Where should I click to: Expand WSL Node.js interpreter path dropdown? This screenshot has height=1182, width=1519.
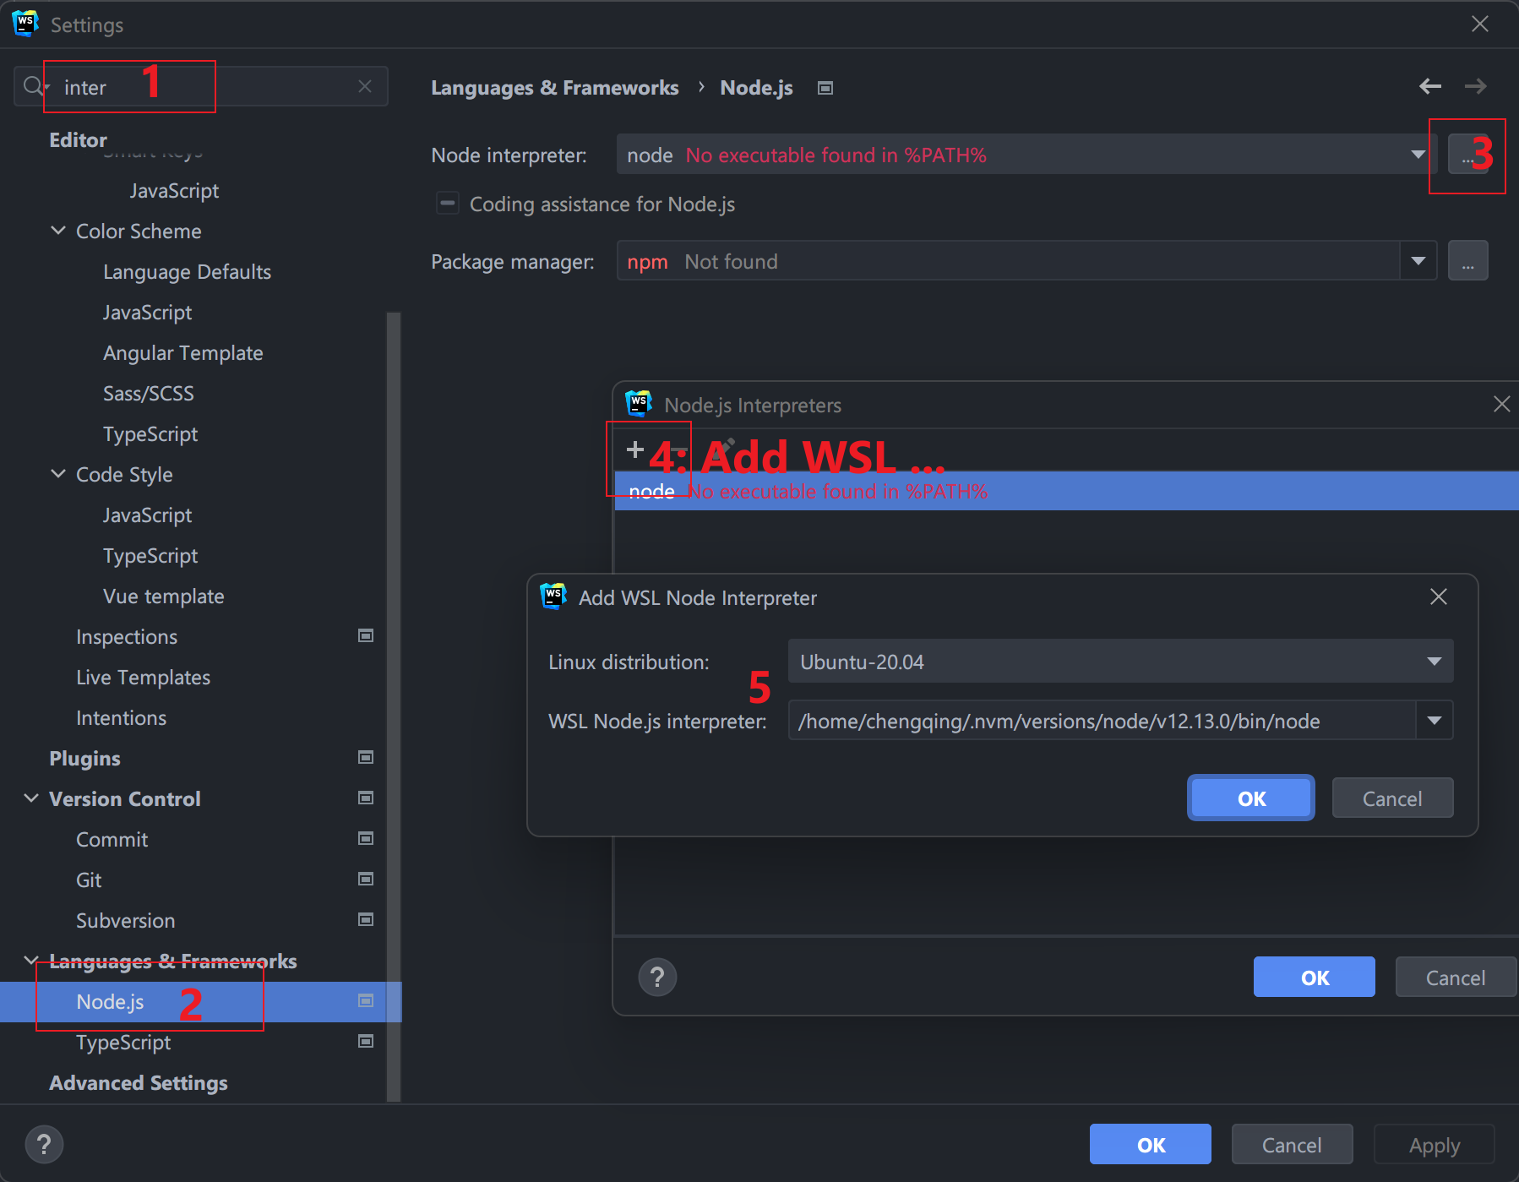[1434, 721]
